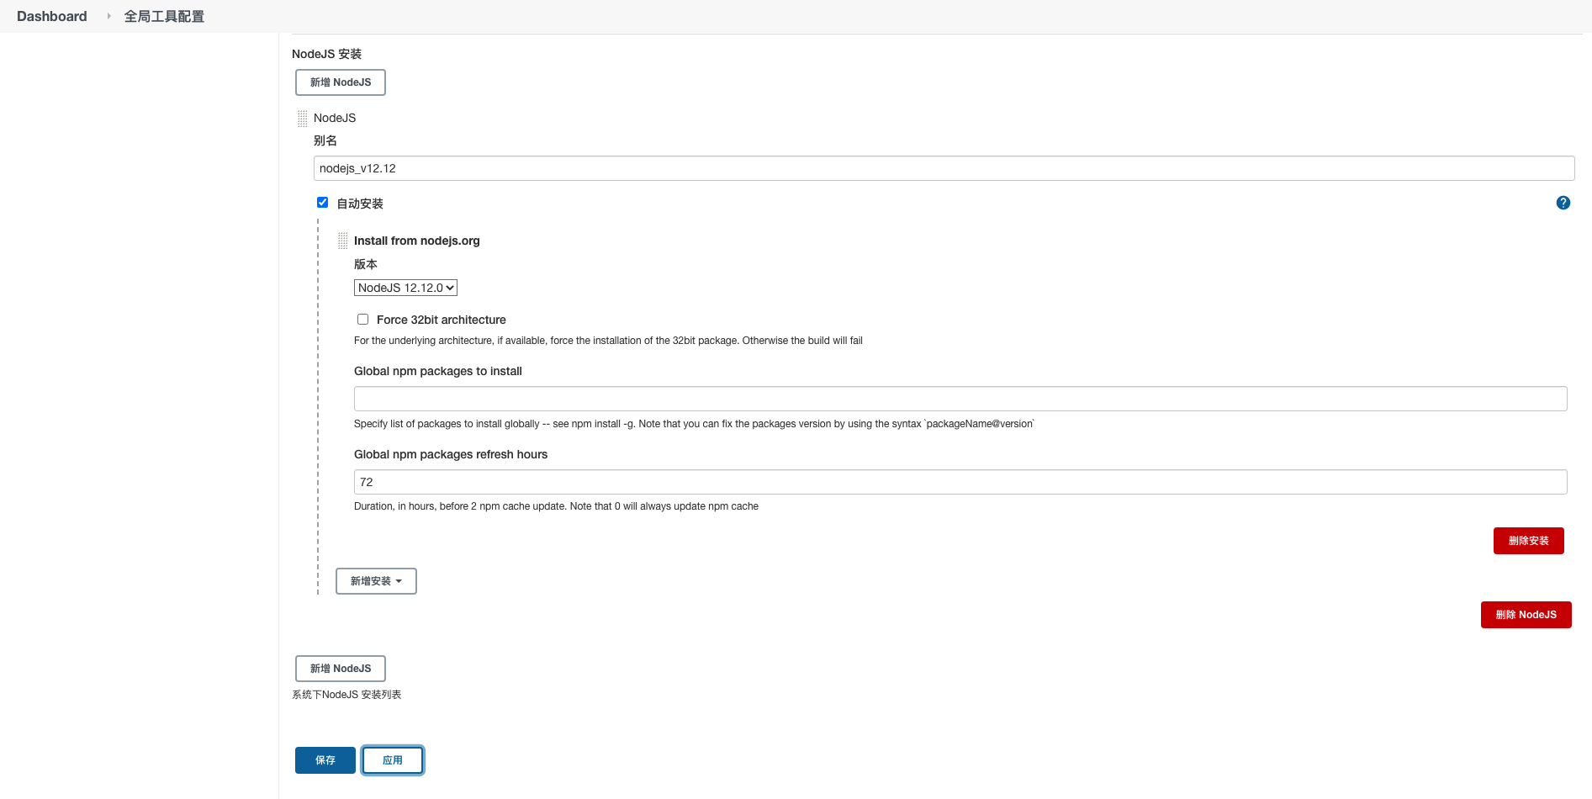1592x799 pixels.
Task: Expand the 新增安装 dropdown button
Action: (x=376, y=581)
